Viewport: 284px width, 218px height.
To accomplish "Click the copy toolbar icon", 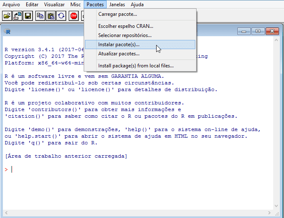I will click(40, 16).
